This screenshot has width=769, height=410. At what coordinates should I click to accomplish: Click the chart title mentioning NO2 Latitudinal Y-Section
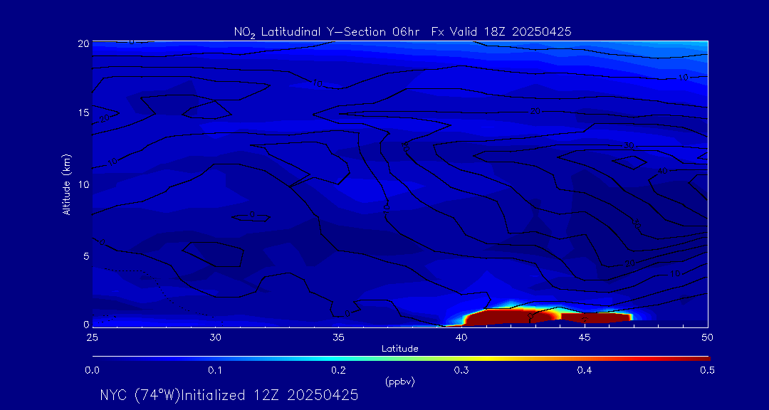coord(402,32)
